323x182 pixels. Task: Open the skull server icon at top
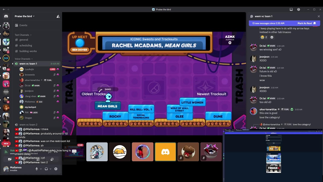tap(6, 26)
